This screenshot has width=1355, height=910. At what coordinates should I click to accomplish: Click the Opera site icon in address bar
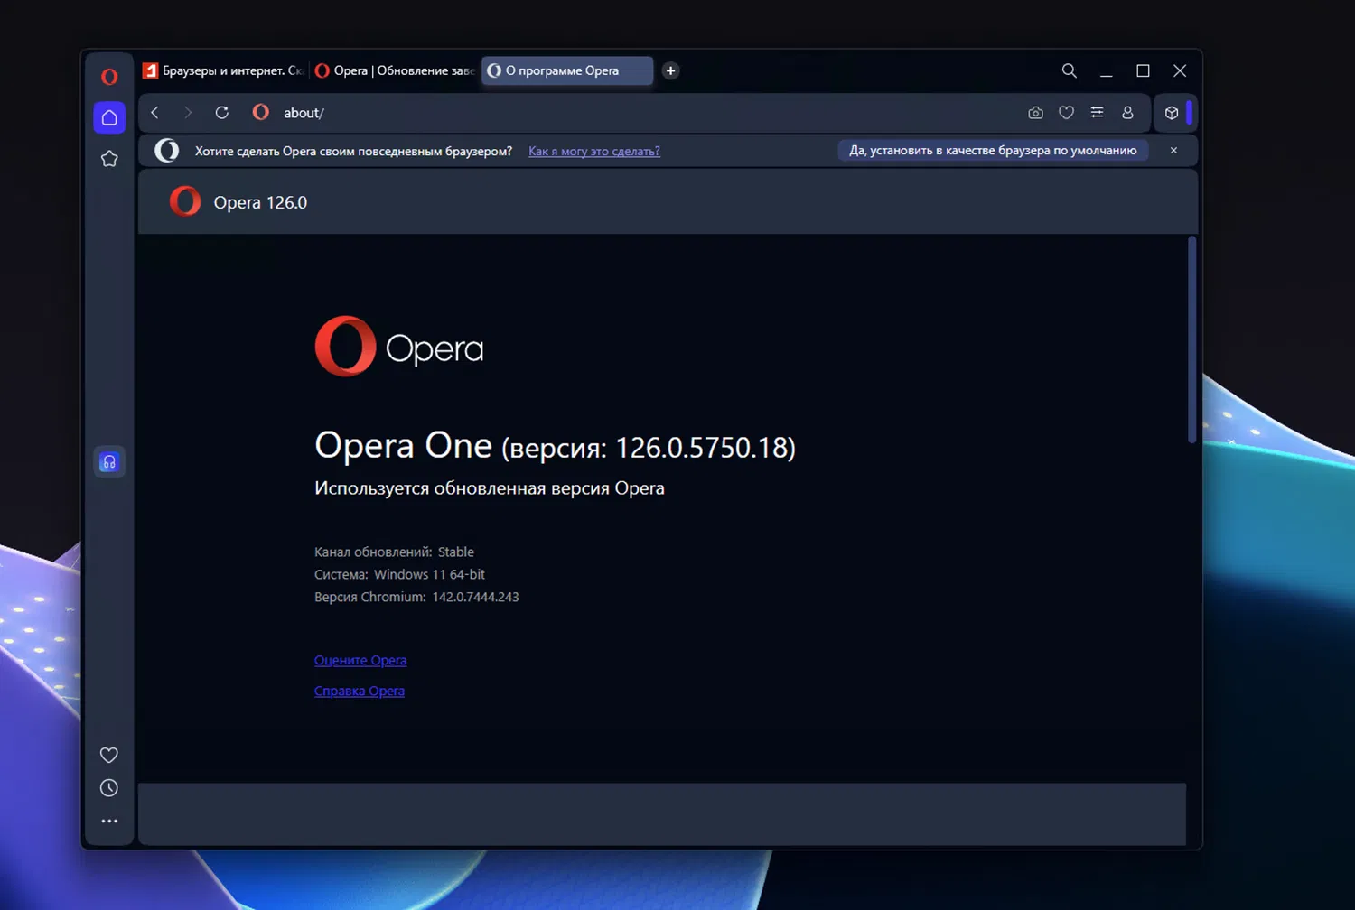[261, 112]
